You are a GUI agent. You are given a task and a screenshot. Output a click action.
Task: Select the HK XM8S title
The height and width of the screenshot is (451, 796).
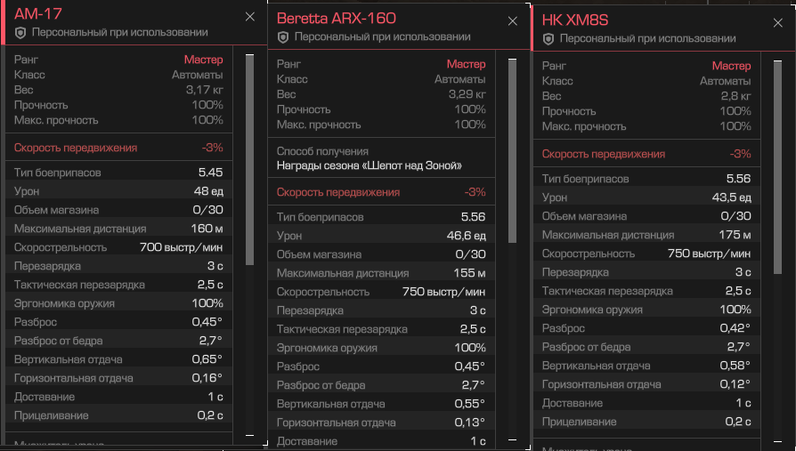(x=574, y=20)
